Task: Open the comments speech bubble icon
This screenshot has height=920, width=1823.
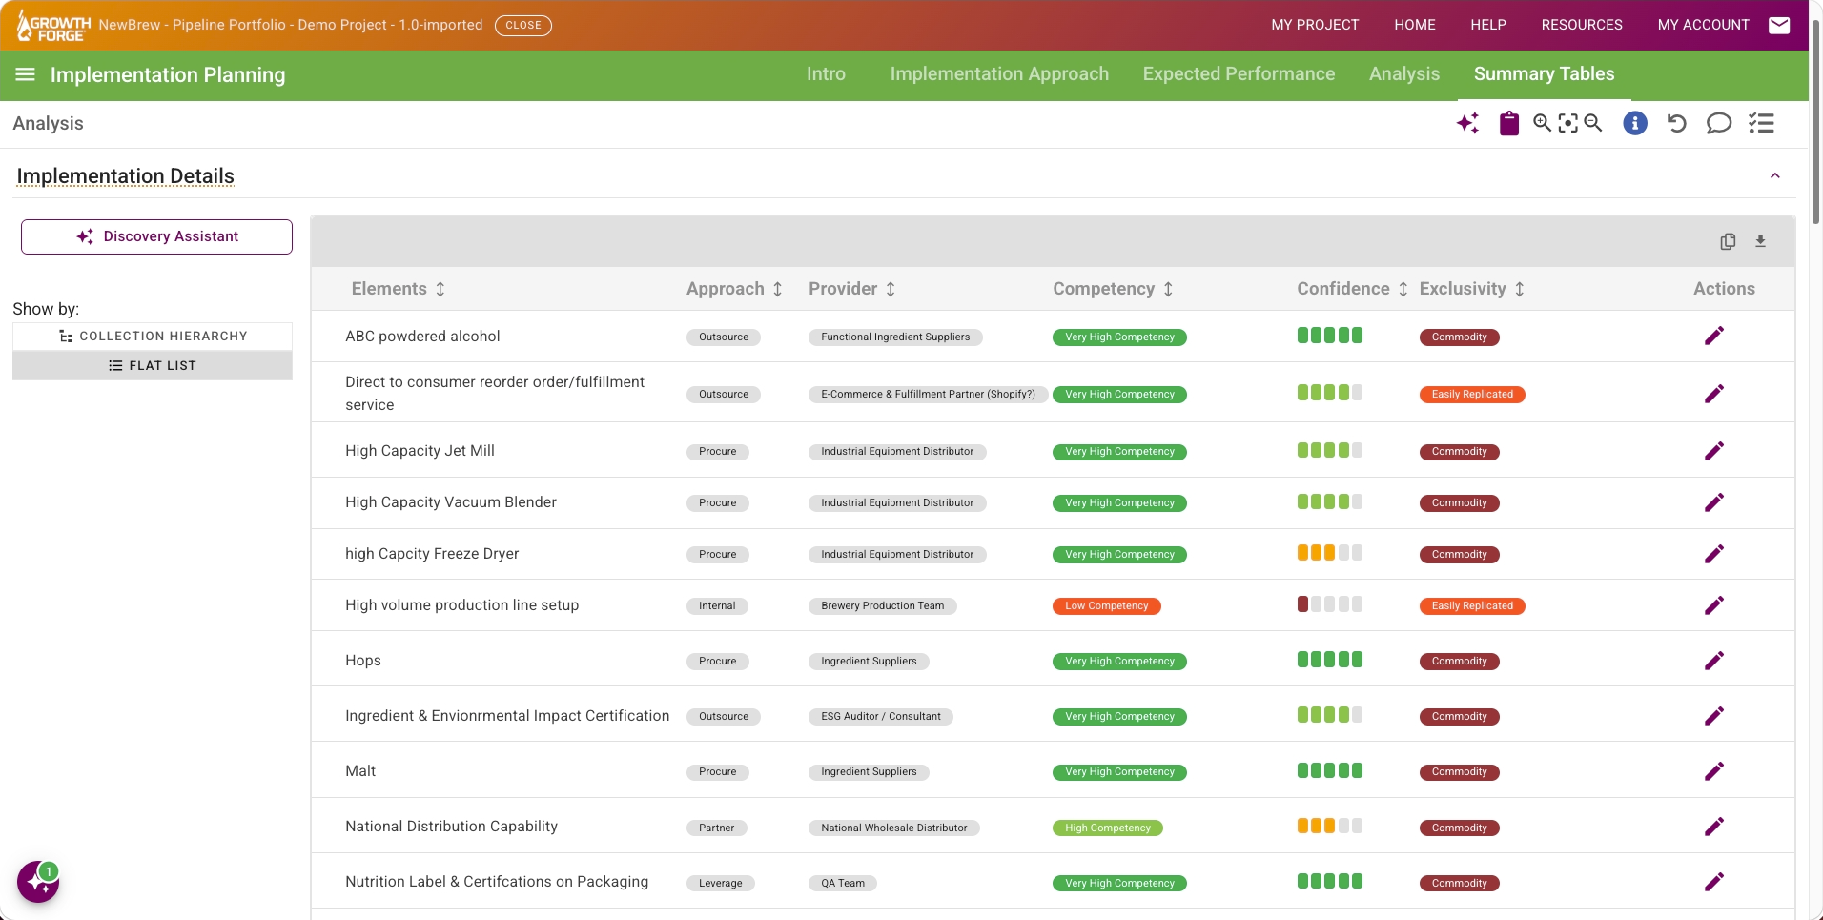Action: [1718, 123]
